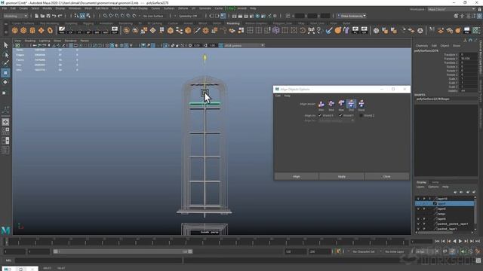The width and height of the screenshot is (483, 271).
Task: Click the Play forwards button
Action: coord(460,242)
